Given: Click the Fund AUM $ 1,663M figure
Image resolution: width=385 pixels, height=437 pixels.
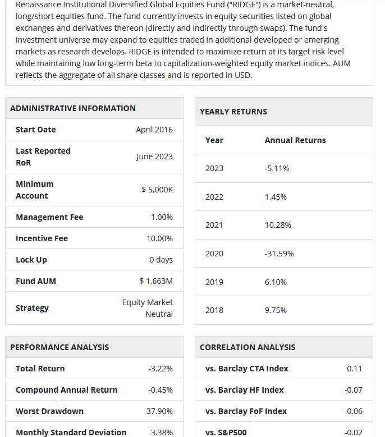Looking at the screenshot, I should click(x=156, y=281).
